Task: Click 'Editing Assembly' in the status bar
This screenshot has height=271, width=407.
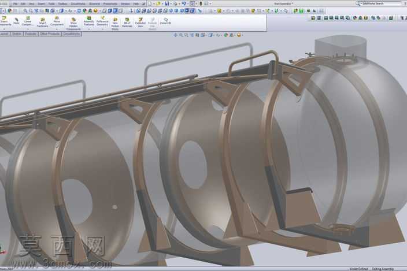Action: point(383,269)
